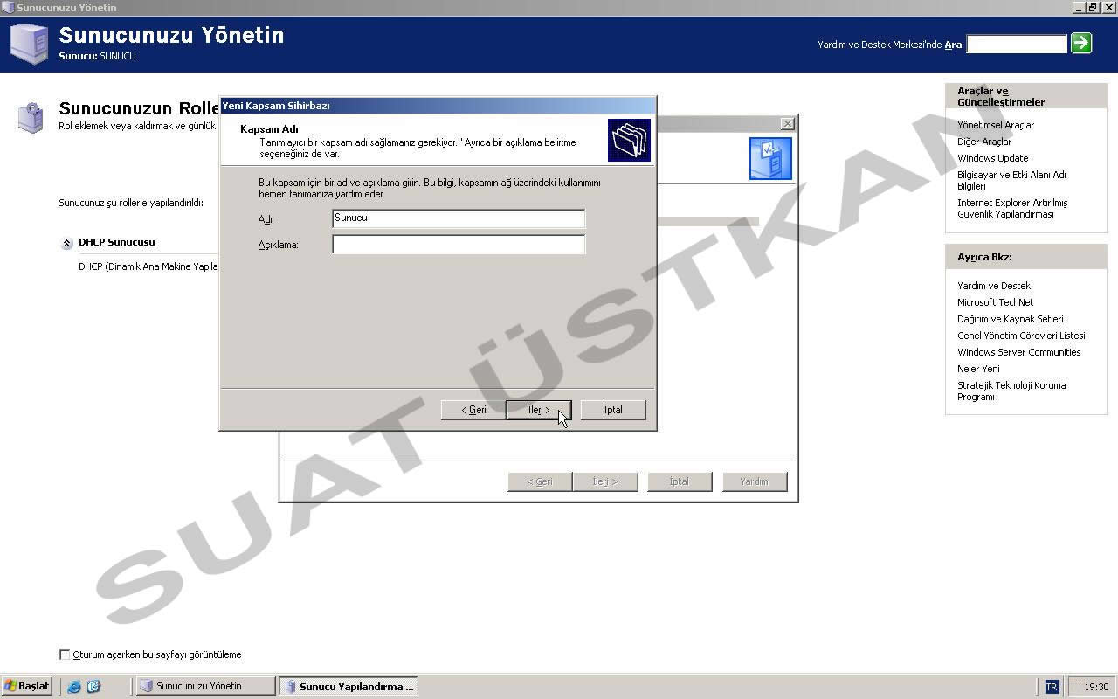Click the Açıklama description input field
This screenshot has height=699, width=1118.
pyautogui.click(x=459, y=245)
